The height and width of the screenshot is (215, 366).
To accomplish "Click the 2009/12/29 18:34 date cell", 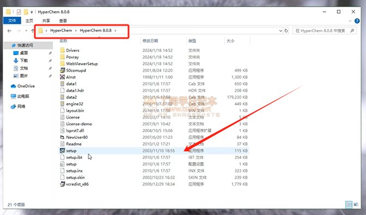I will pos(158,184).
